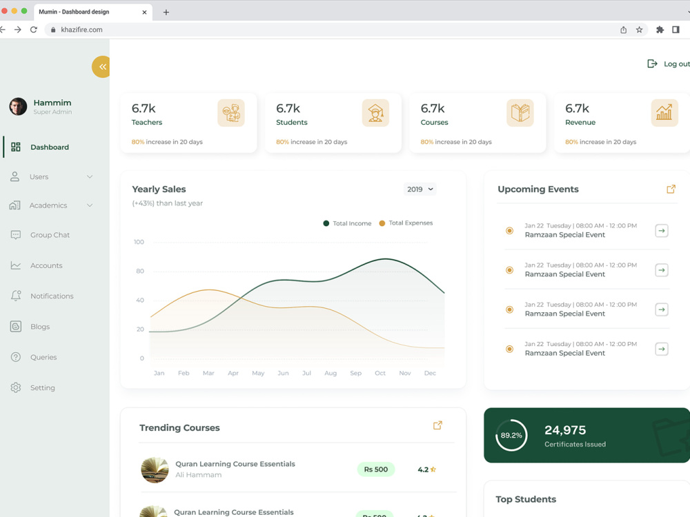Click the Dashboard grid icon
Viewport: 690px width, 517px height.
pyautogui.click(x=16, y=147)
